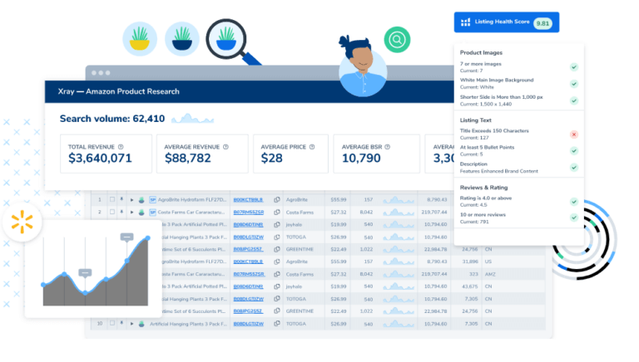Click the Total Revenue $3,640,071 card
The image size is (639, 362).
106,154
